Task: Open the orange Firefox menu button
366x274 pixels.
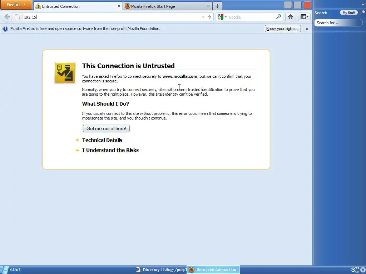Action: coord(16,5)
